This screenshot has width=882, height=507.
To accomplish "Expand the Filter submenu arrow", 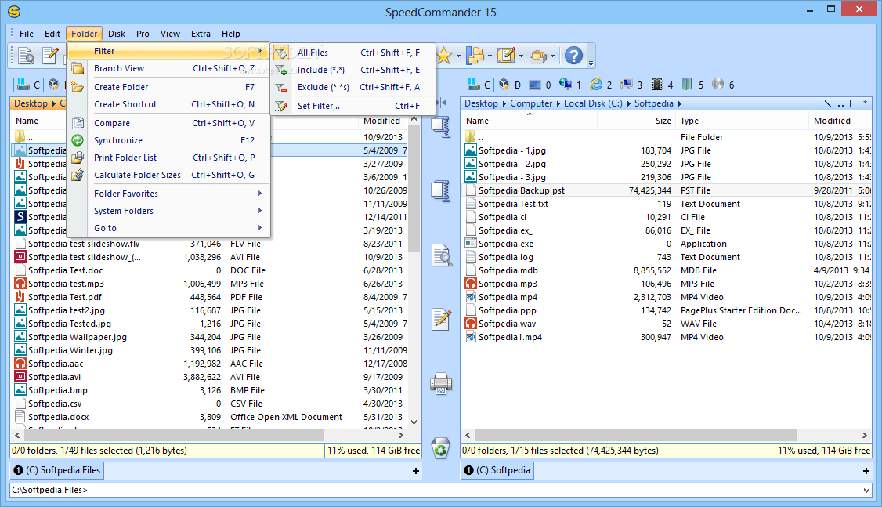I will tap(260, 51).
